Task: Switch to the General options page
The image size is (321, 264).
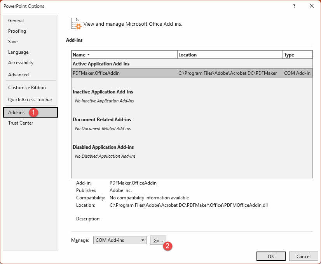Action: (16, 20)
